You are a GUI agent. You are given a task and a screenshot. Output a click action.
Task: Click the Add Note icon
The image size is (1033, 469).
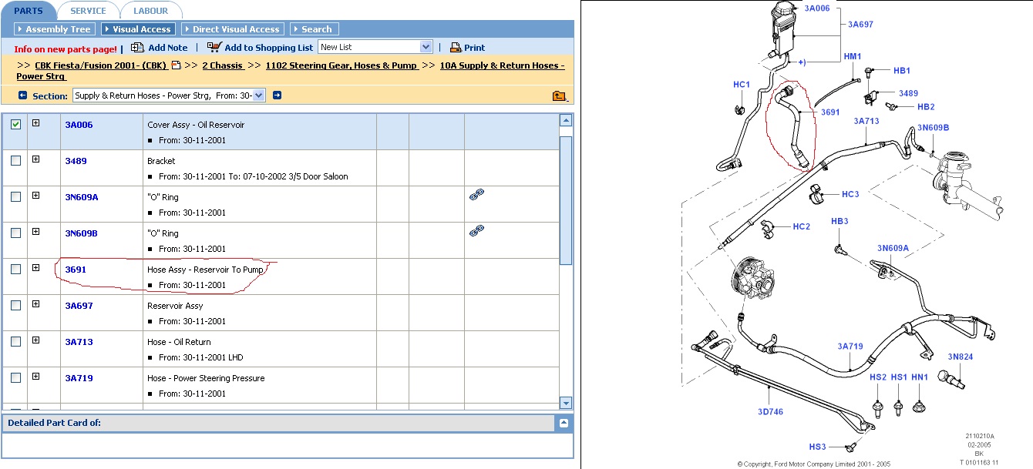pyautogui.click(x=137, y=48)
